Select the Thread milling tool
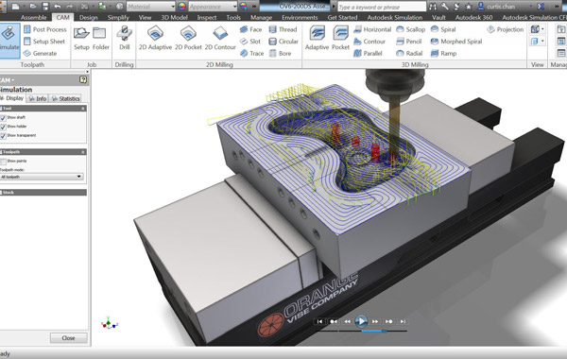Viewport: 567px width, 359px height. pos(283,29)
